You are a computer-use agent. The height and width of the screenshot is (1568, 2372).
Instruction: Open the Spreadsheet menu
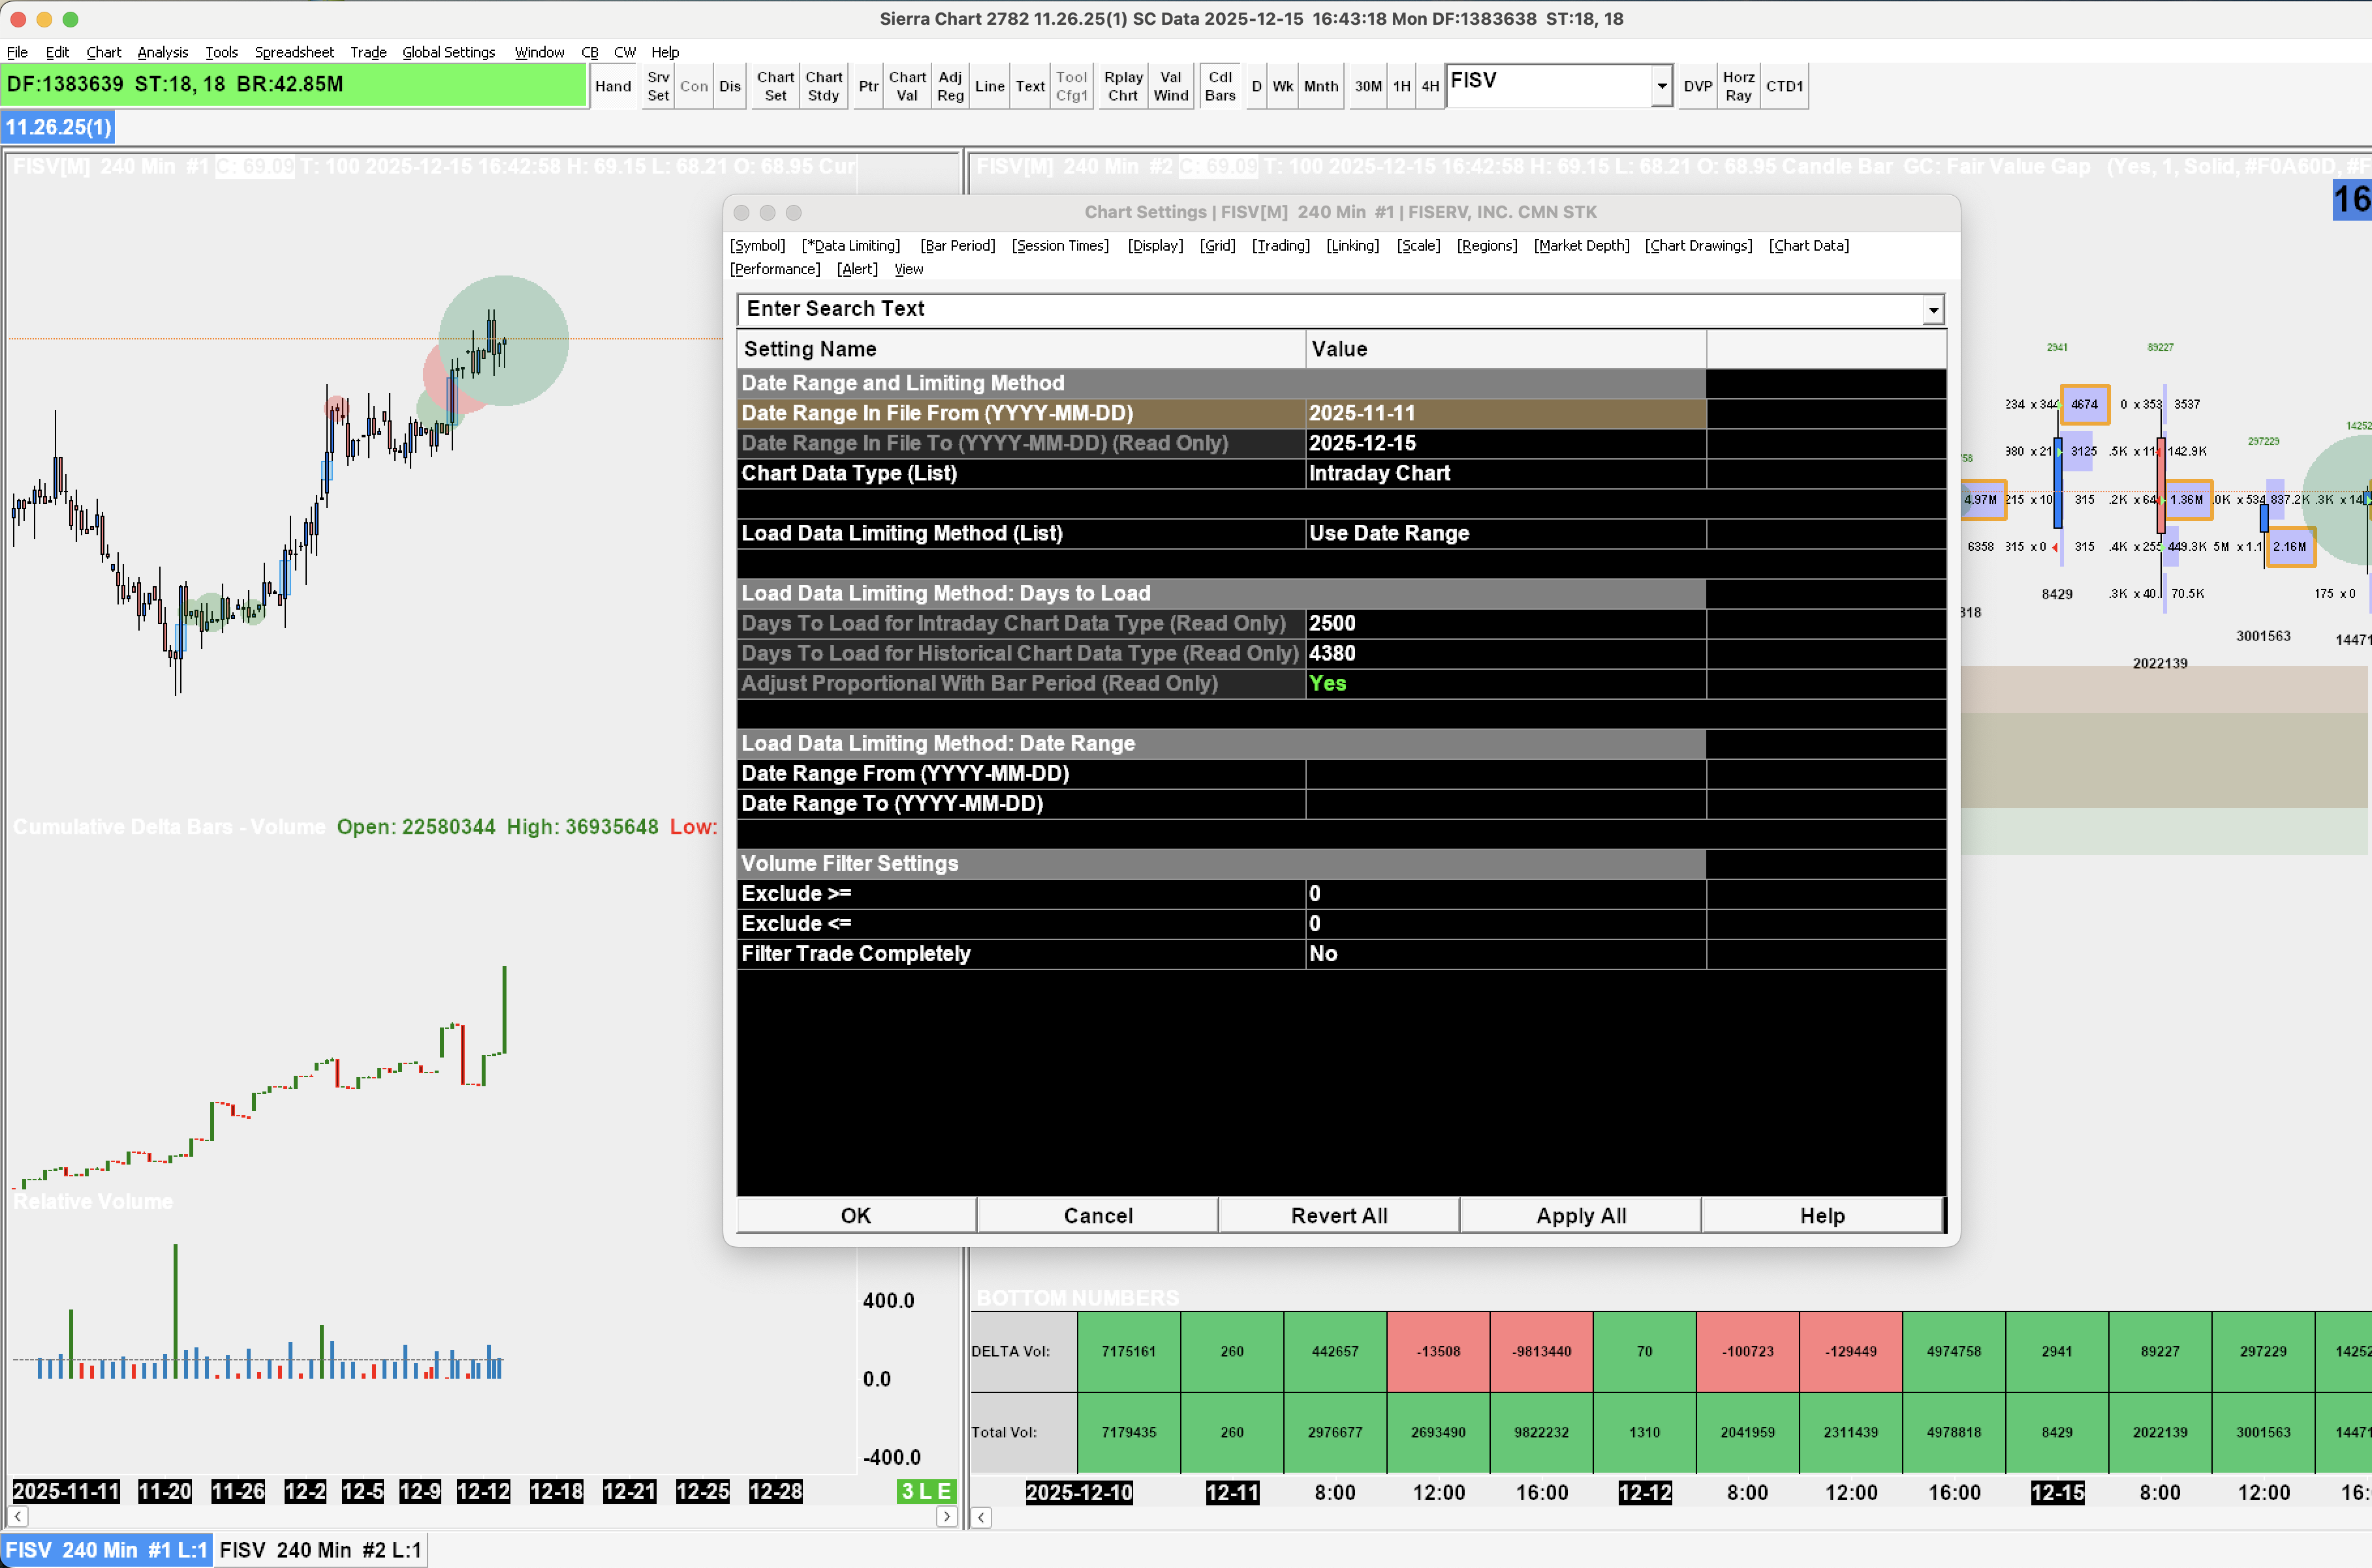point(294,52)
